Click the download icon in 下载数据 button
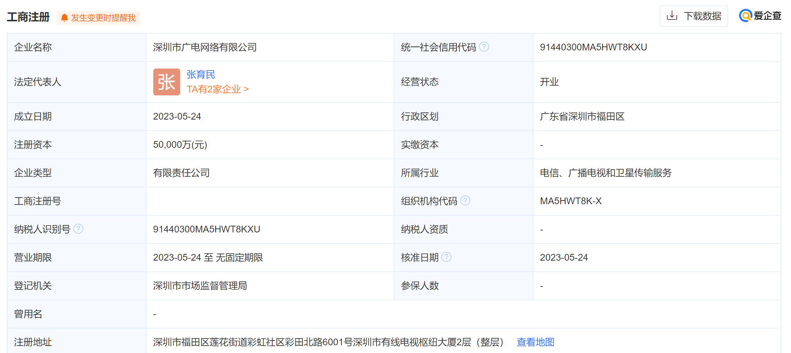 [x=672, y=15]
